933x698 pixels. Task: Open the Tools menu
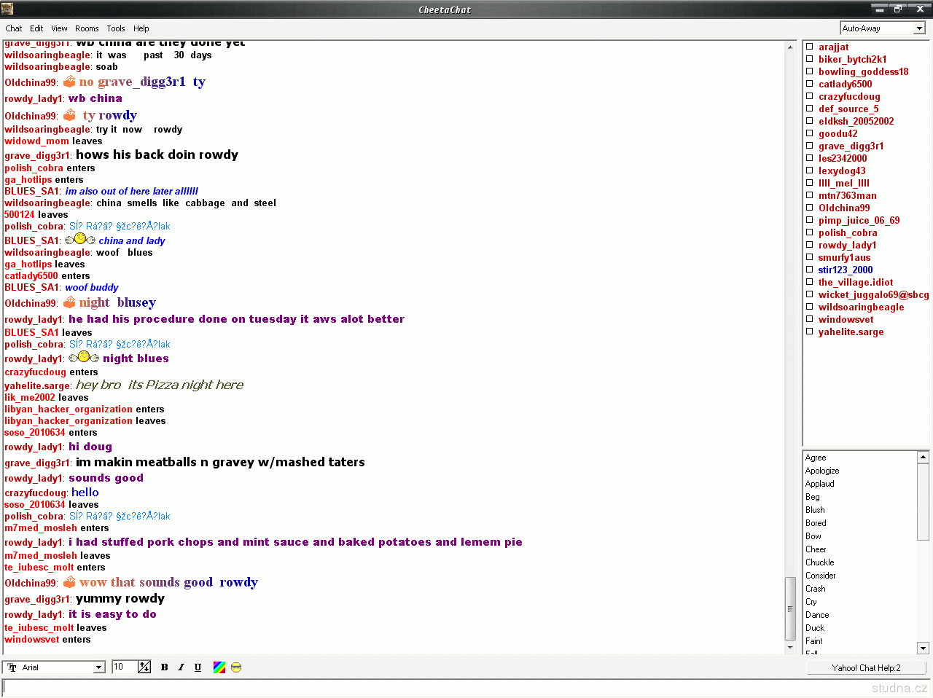click(116, 28)
